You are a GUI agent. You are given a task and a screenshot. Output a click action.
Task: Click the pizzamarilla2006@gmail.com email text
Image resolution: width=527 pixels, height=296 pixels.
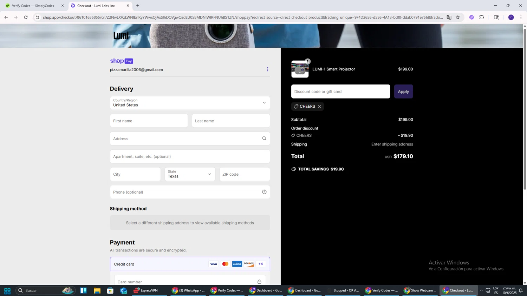click(136, 70)
